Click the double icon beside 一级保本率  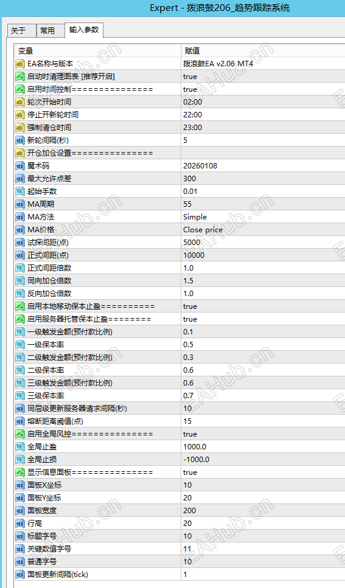pyautogui.click(x=20, y=345)
